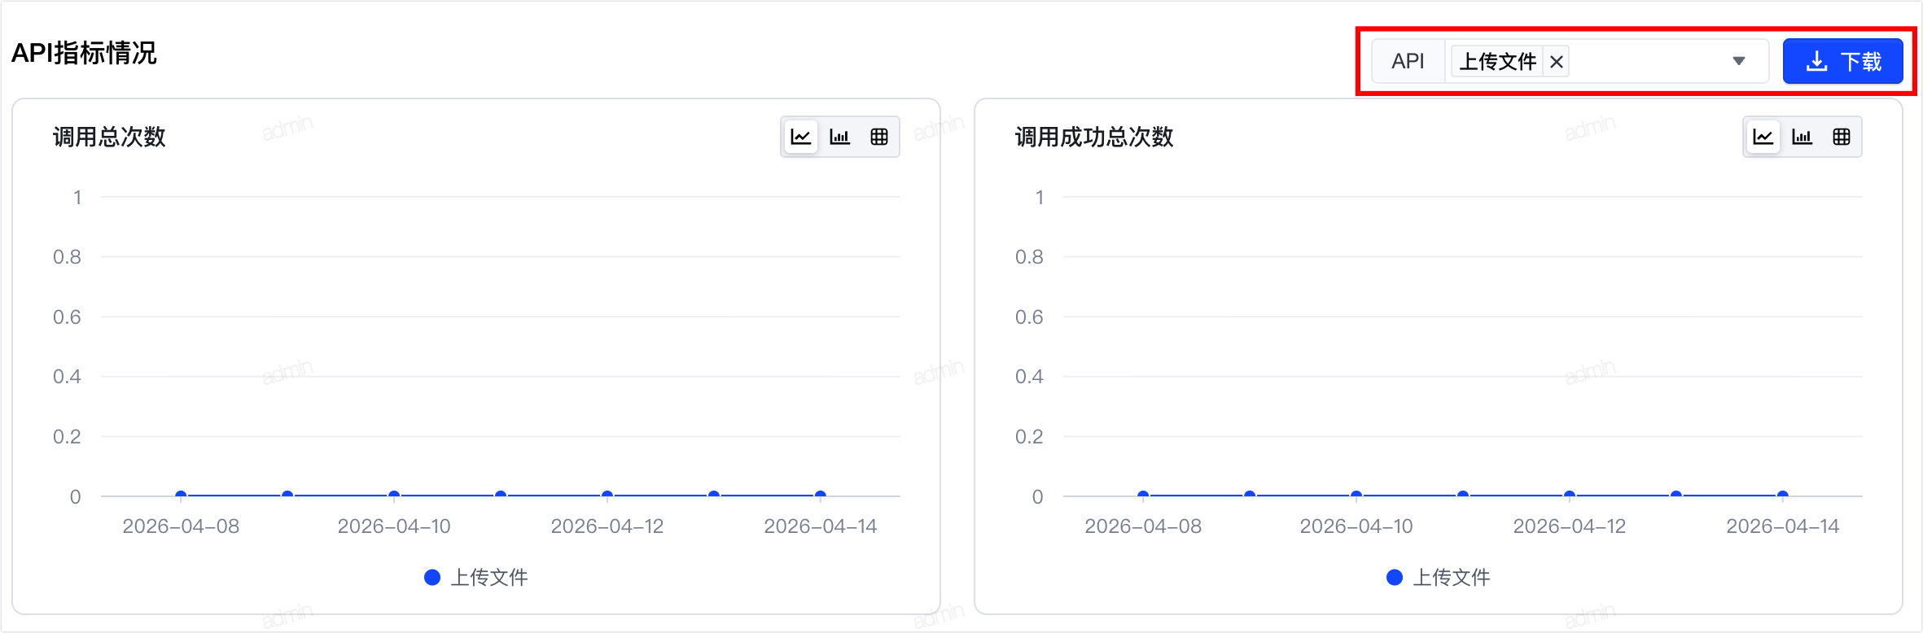Click the 调用成功总次数 chart title
Screen dimensions: 1923x633
point(1094,137)
